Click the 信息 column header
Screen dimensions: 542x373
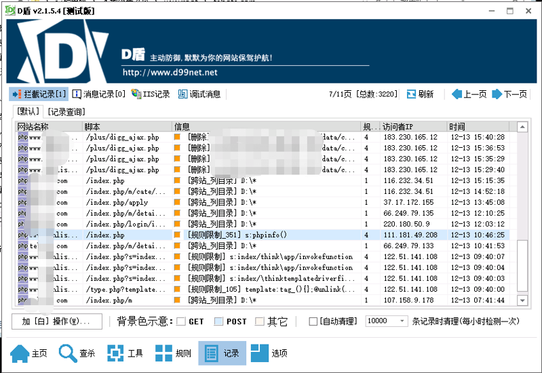(x=266, y=127)
